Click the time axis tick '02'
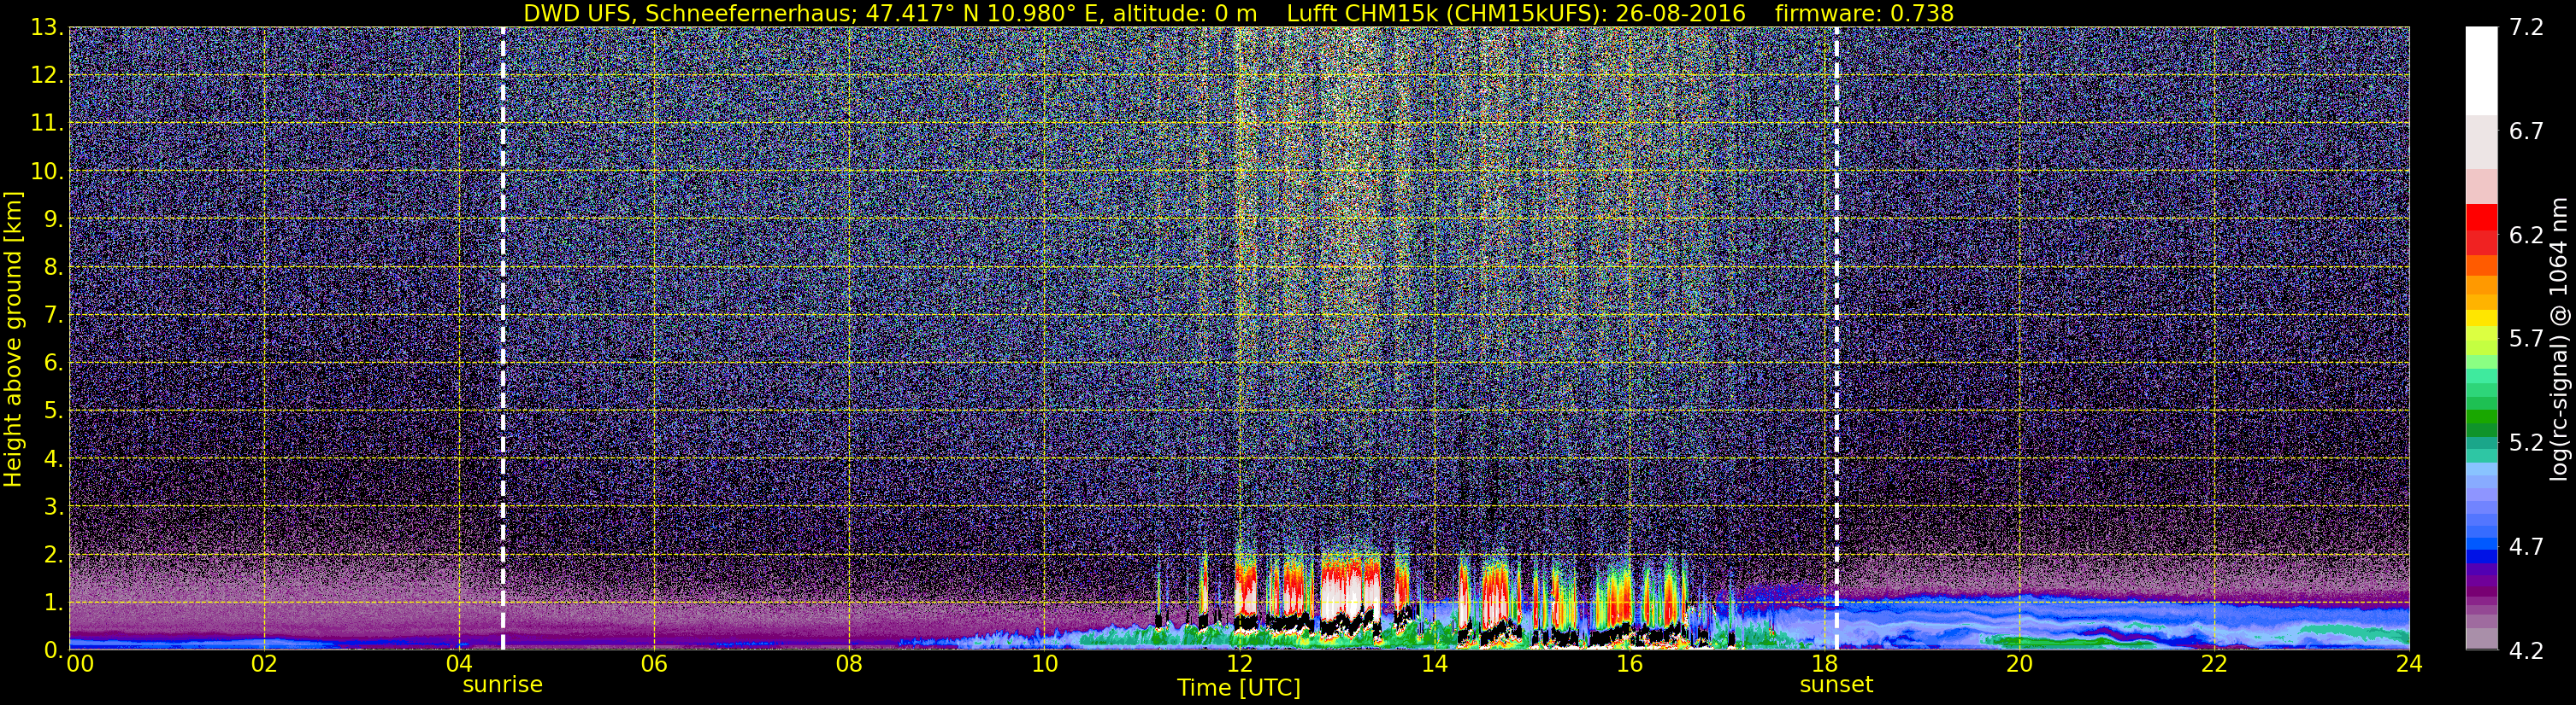The width and height of the screenshot is (2576, 705). [264, 664]
